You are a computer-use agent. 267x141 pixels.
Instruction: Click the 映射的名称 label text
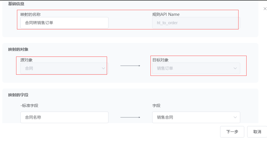(33, 14)
